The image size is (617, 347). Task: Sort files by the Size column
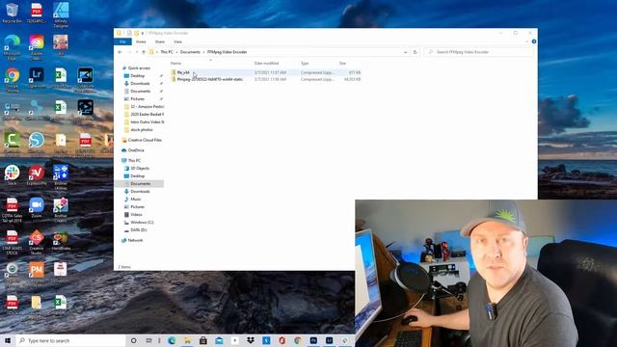343,64
